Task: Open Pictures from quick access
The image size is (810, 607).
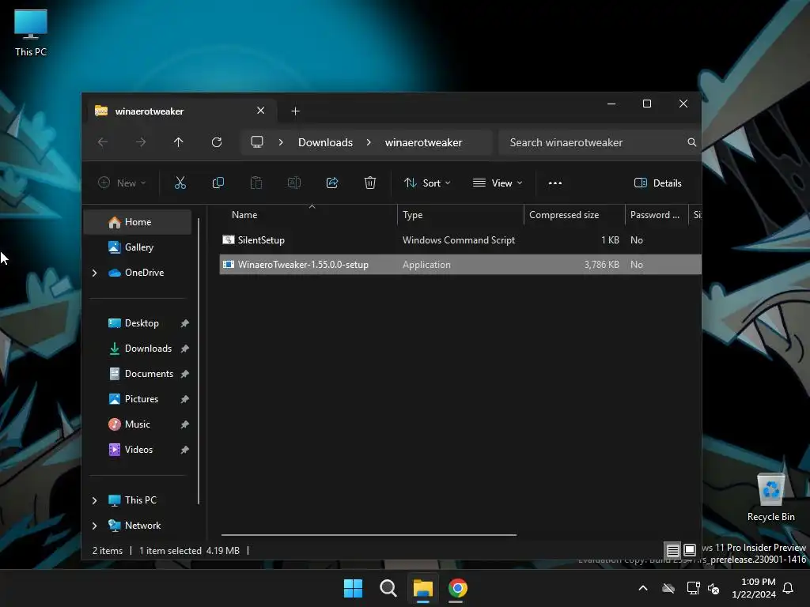Action: coord(141,399)
